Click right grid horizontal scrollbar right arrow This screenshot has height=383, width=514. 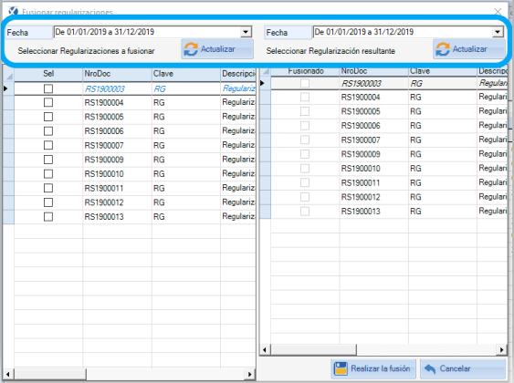[501, 350]
